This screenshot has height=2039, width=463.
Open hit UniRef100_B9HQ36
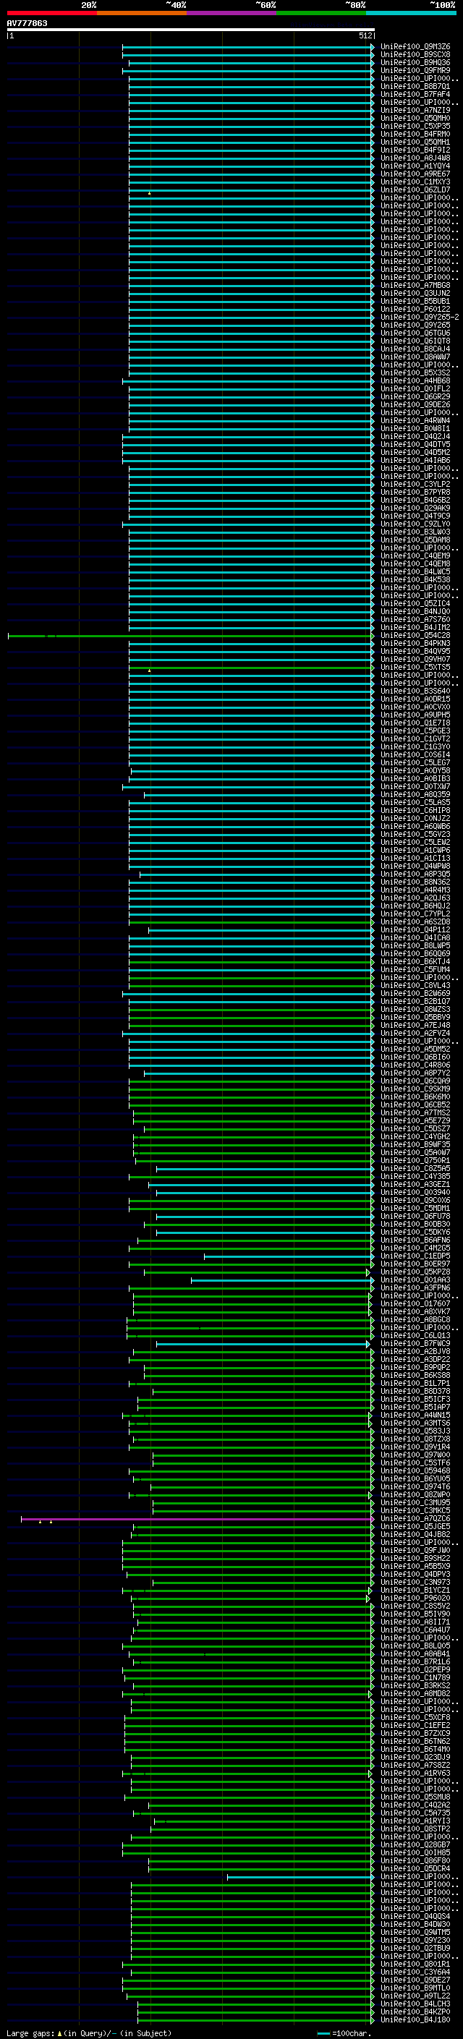click(415, 62)
